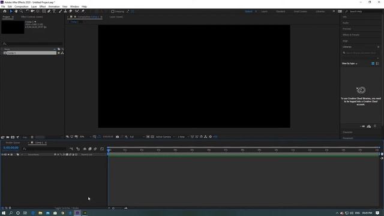Select the Clone Stamp tool
Image resolution: width=384 pixels, height=216 pixels.
(65, 11)
